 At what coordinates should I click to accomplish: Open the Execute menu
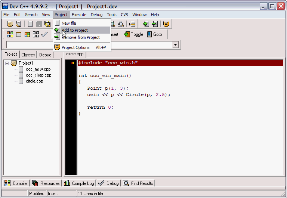(x=79, y=15)
